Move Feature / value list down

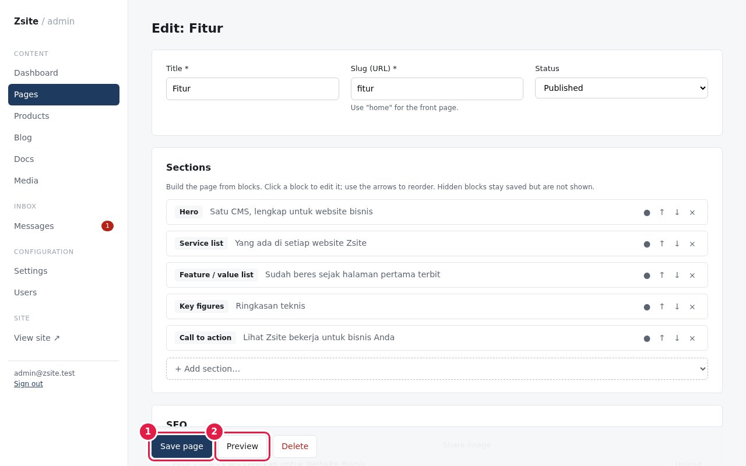point(677,275)
